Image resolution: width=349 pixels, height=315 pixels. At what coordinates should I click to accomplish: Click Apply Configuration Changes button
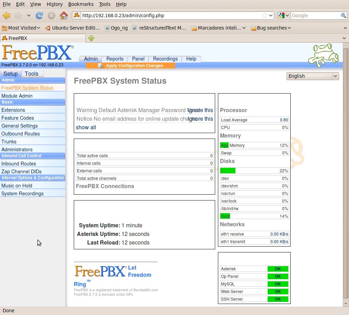(x=130, y=66)
